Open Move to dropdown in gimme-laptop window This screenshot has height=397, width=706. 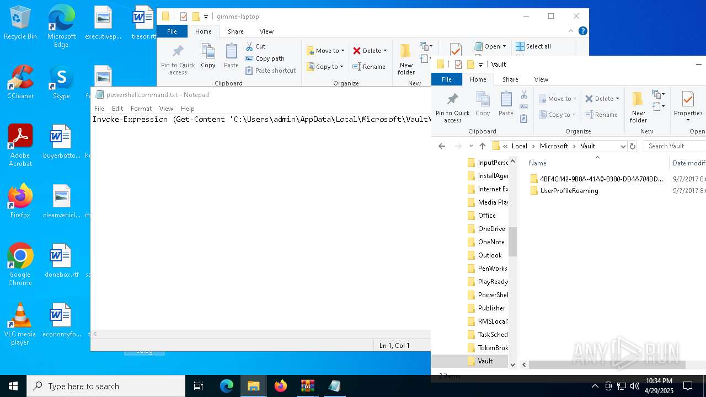(325, 51)
